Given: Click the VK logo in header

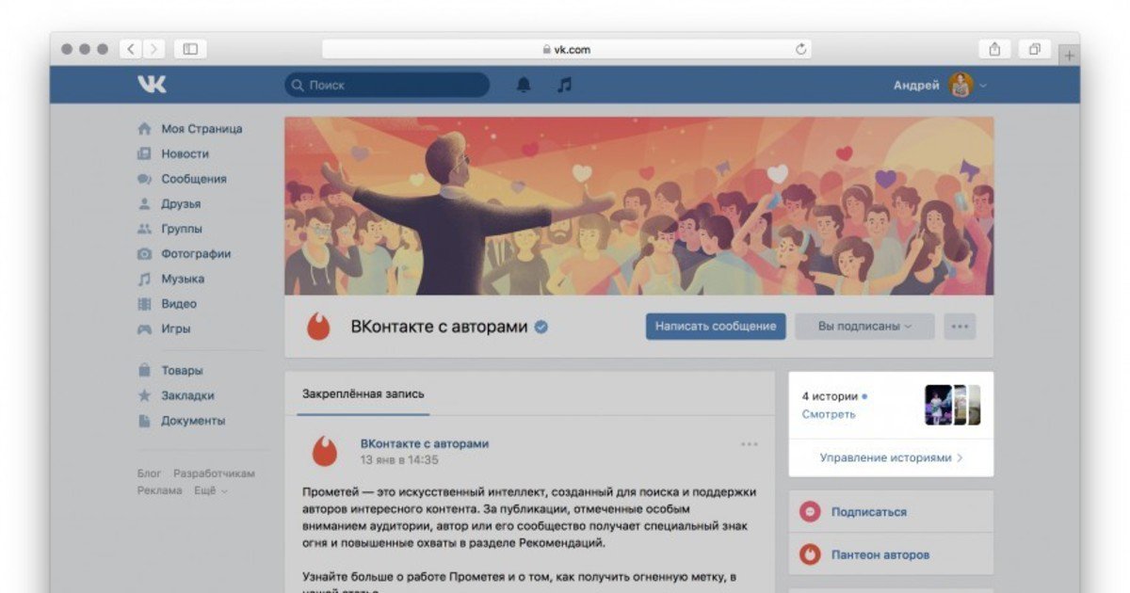Looking at the screenshot, I should 152,85.
